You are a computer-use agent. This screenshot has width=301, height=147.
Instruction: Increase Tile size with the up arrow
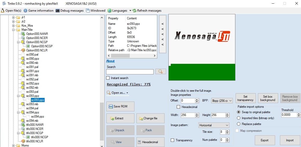(x=227, y=131)
